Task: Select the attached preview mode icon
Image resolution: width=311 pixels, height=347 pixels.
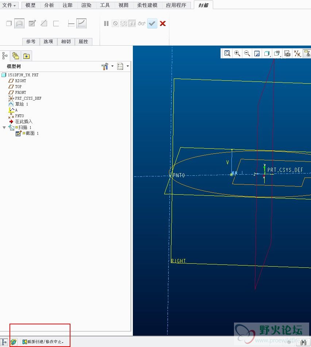Action: coord(132,23)
